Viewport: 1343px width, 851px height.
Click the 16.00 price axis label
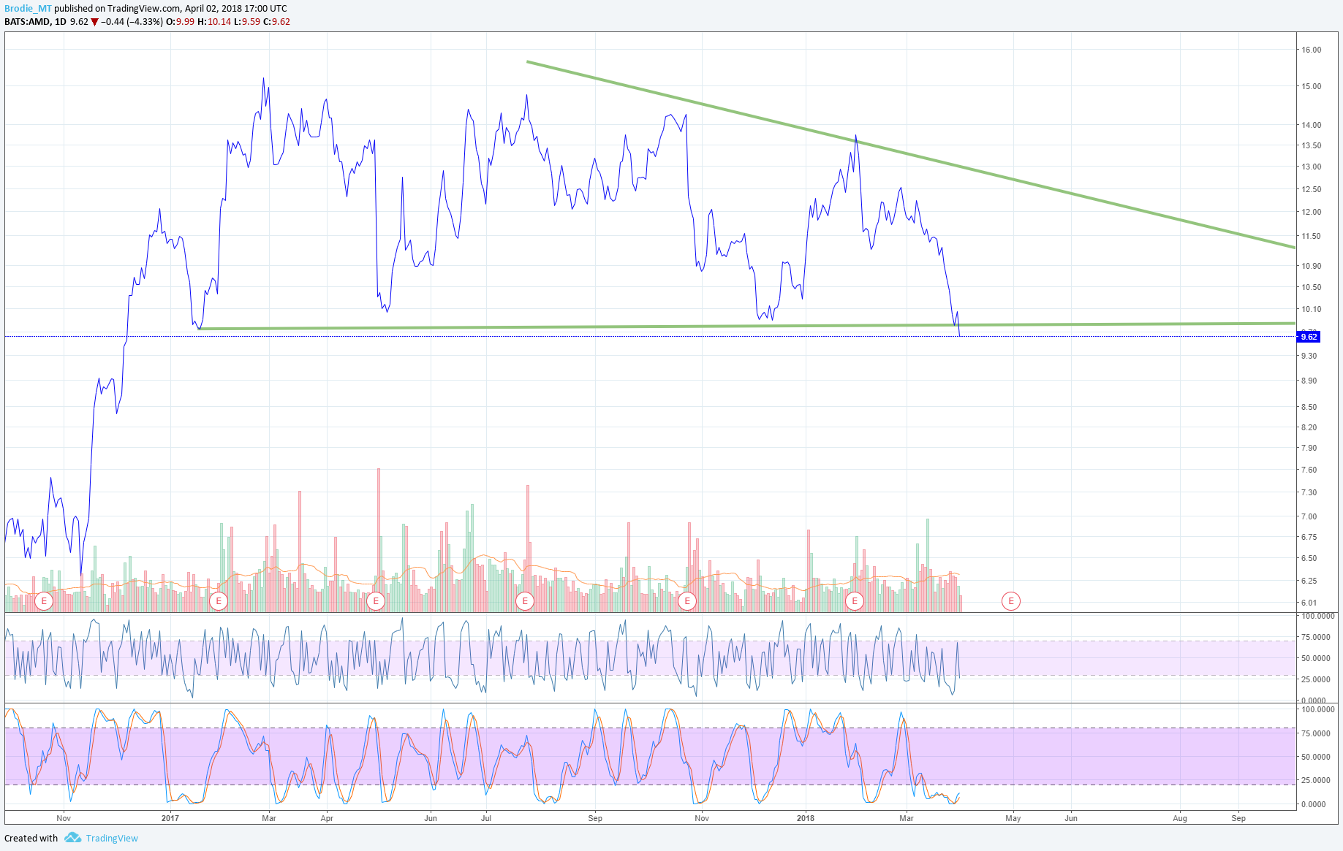point(1311,50)
